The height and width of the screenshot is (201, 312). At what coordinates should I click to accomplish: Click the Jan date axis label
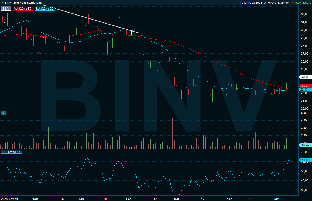point(81,199)
